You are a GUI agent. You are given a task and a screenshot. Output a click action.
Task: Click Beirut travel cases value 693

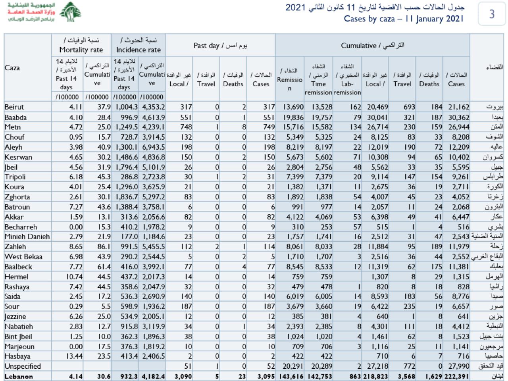[x=409, y=107]
